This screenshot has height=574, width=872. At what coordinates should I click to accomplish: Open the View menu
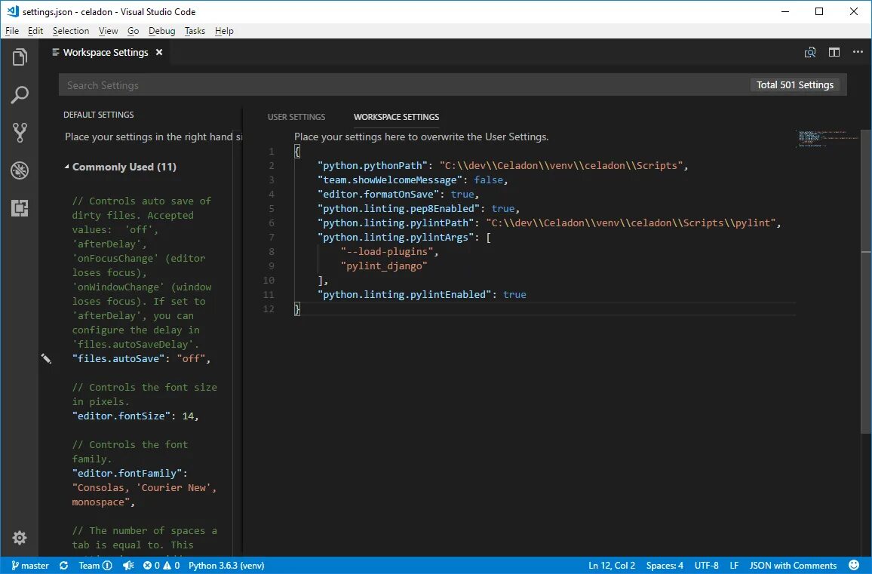point(108,31)
